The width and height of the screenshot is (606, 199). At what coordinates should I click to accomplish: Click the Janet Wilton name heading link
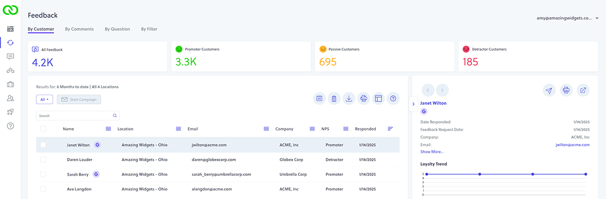tap(433, 103)
